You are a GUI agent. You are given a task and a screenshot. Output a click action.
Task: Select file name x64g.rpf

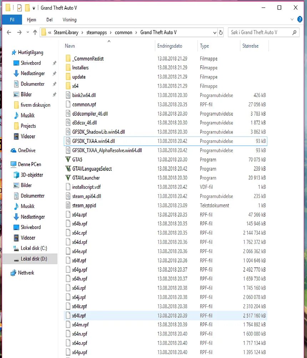pos(80,270)
